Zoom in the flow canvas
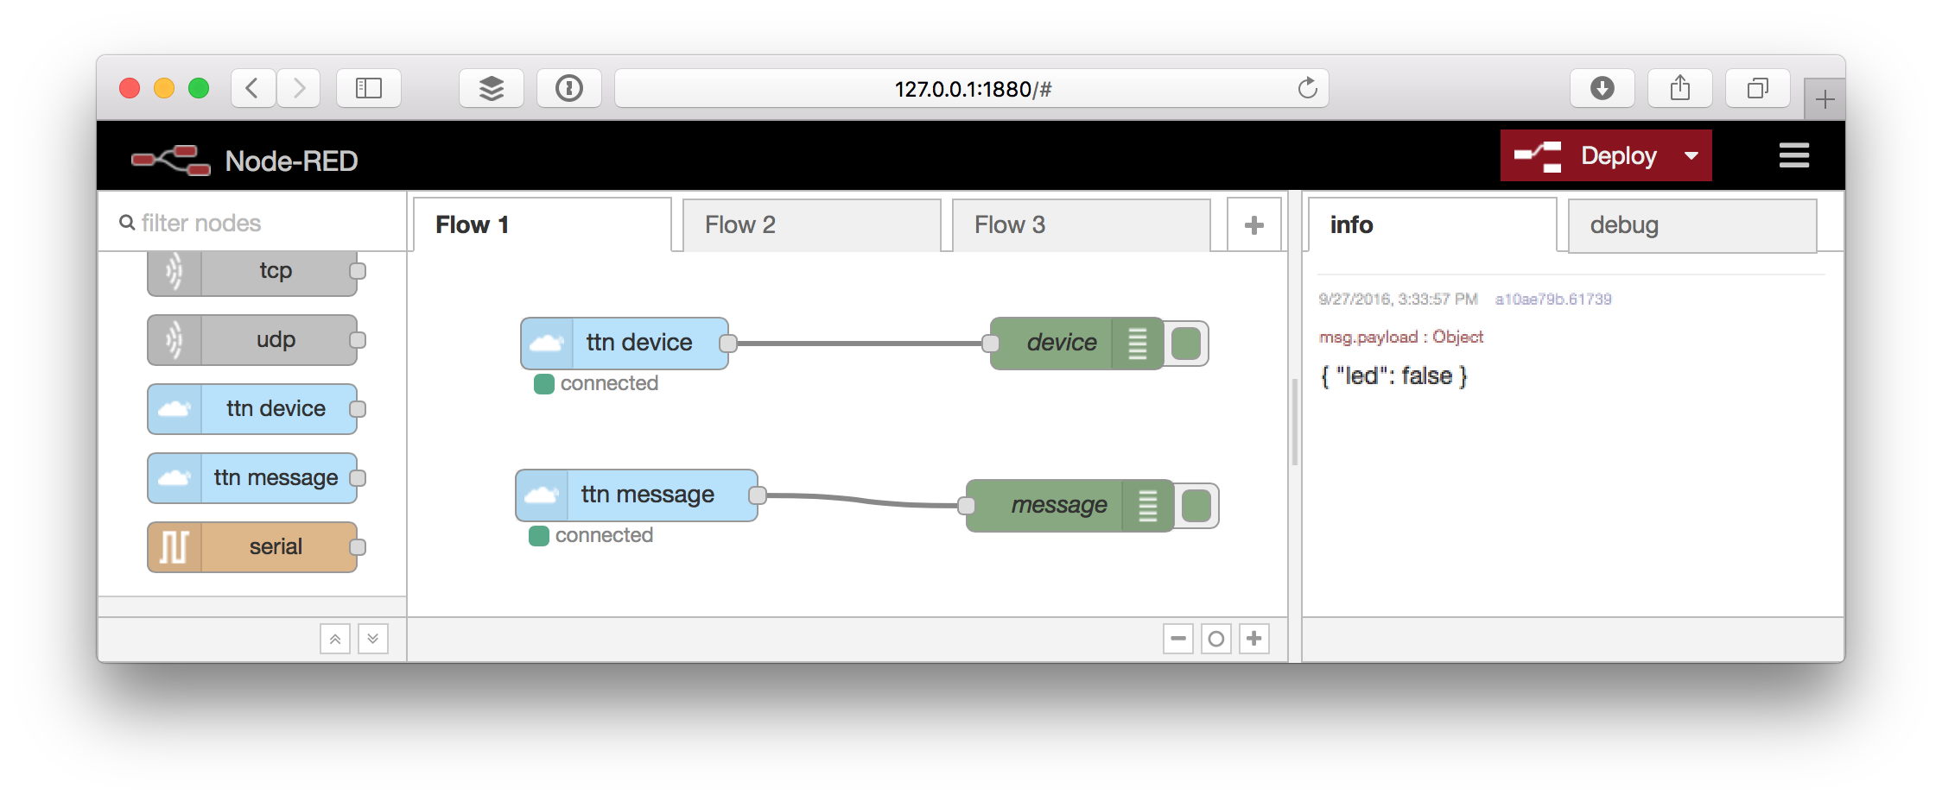This screenshot has height=801, width=1942. 1253,639
